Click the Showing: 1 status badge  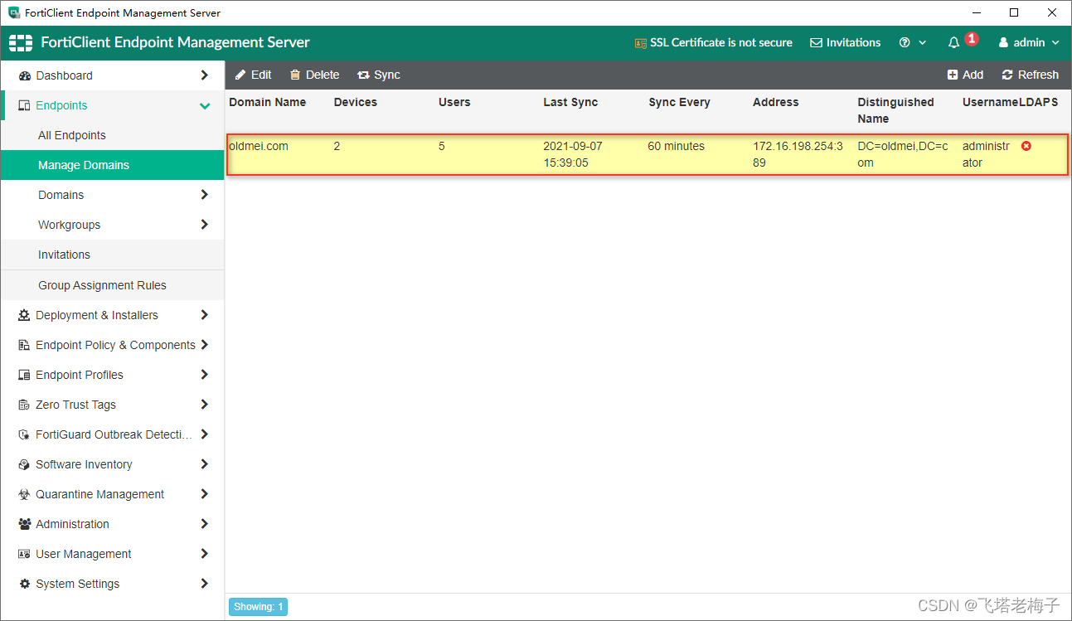pyautogui.click(x=258, y=607)
